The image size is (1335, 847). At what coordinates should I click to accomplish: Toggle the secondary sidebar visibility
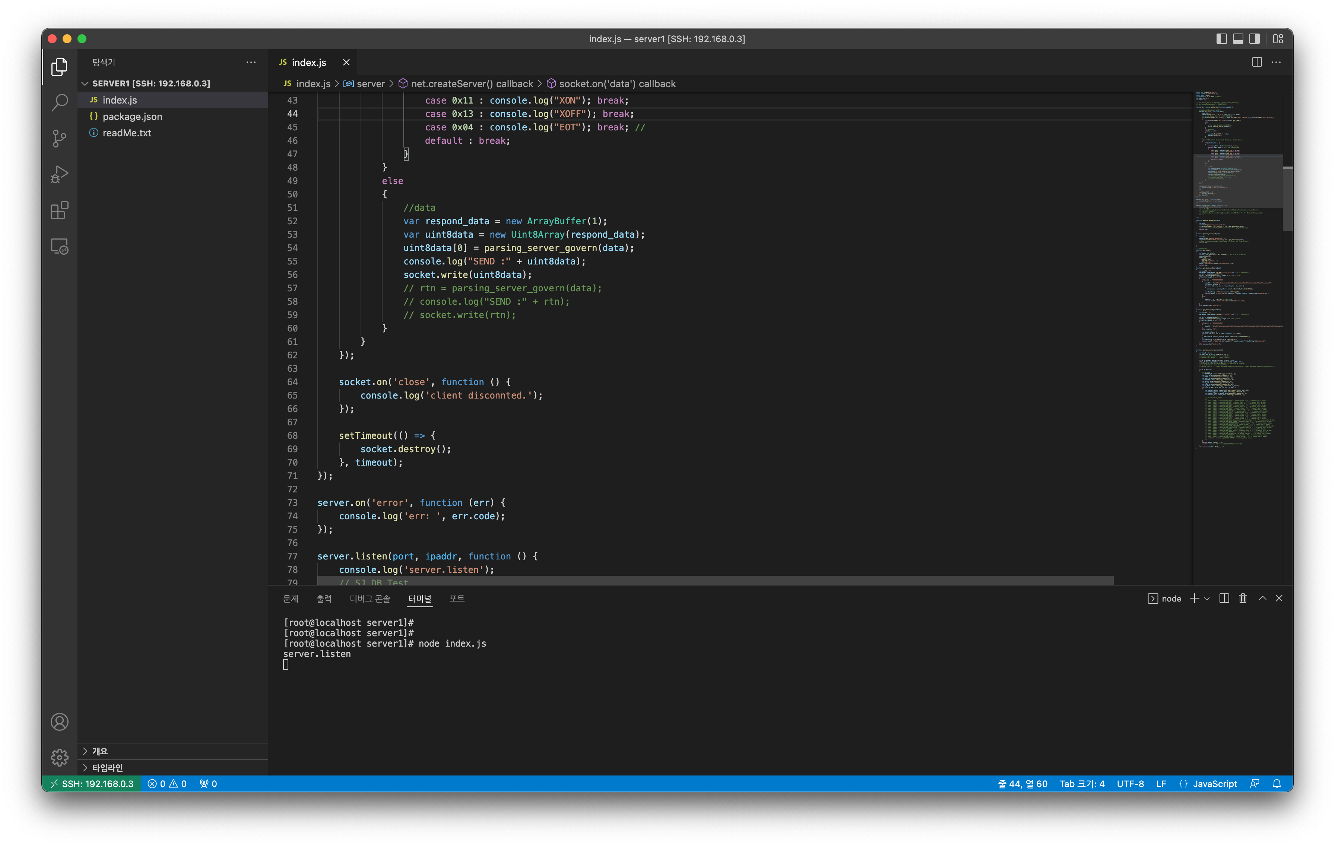point(1254,39)
